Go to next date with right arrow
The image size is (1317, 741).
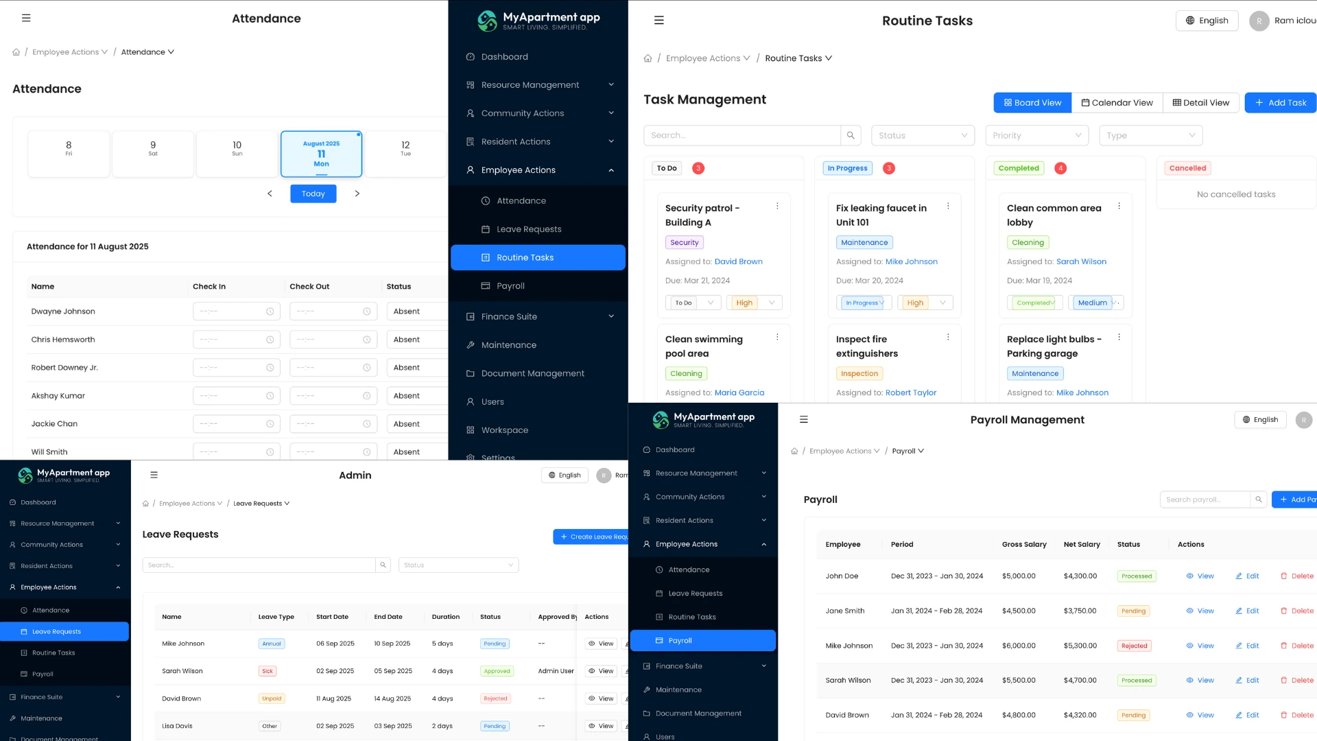coord(357,193)
